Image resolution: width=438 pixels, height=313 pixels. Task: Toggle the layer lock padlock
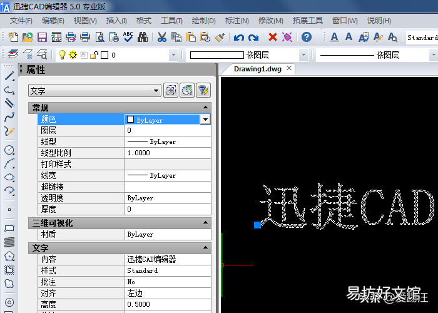coord(94,55)
